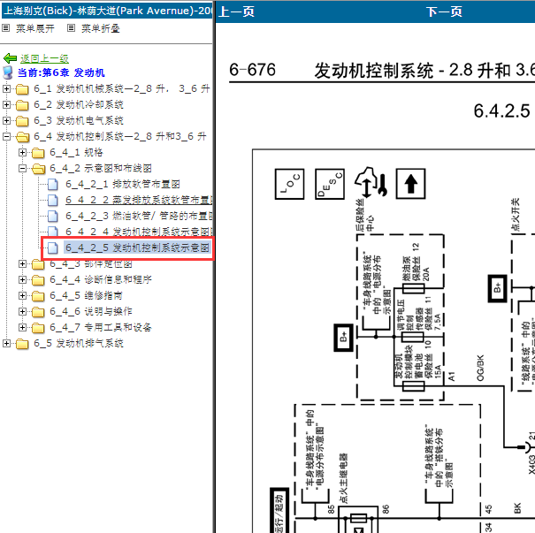Select the 6_5 发动机排气系统 folder label
Image resolution: width=535 pixels, height=533 pixels.
coord(79,343)
